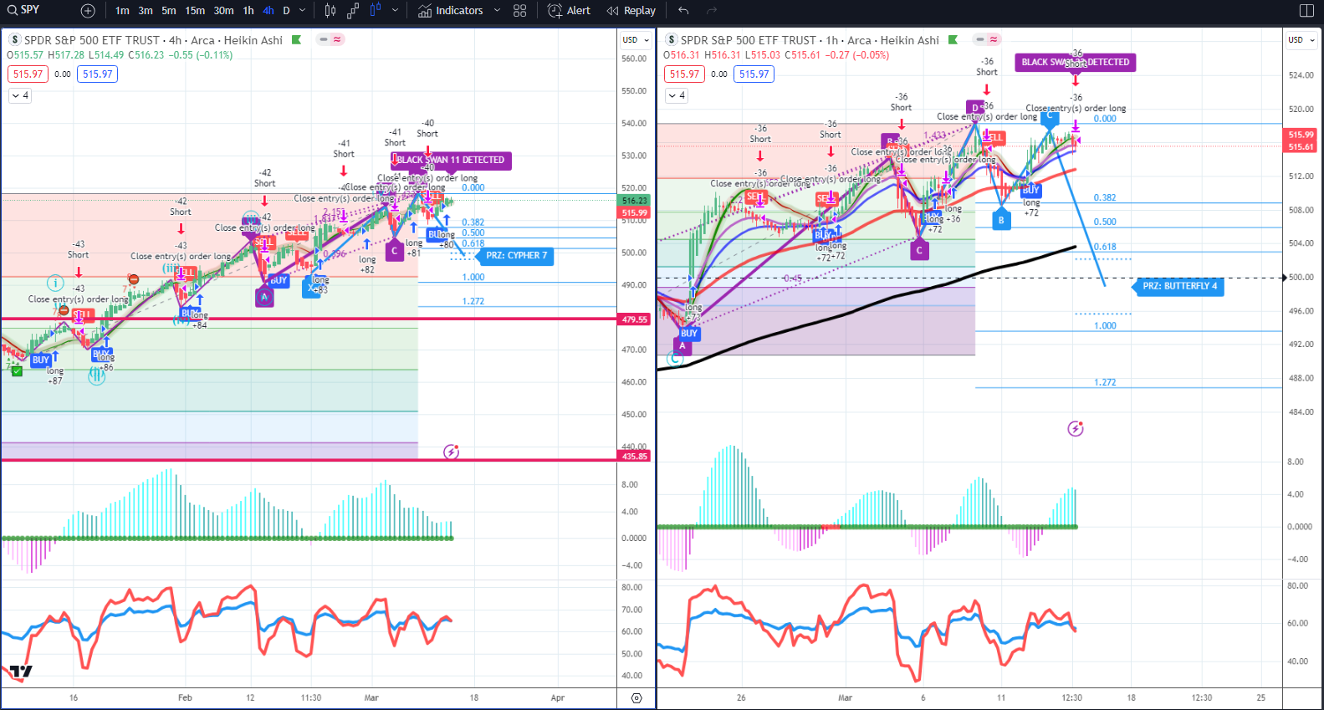
Task: Click lightning bolt icon on 1h chart
Action: coord(1076,429)
